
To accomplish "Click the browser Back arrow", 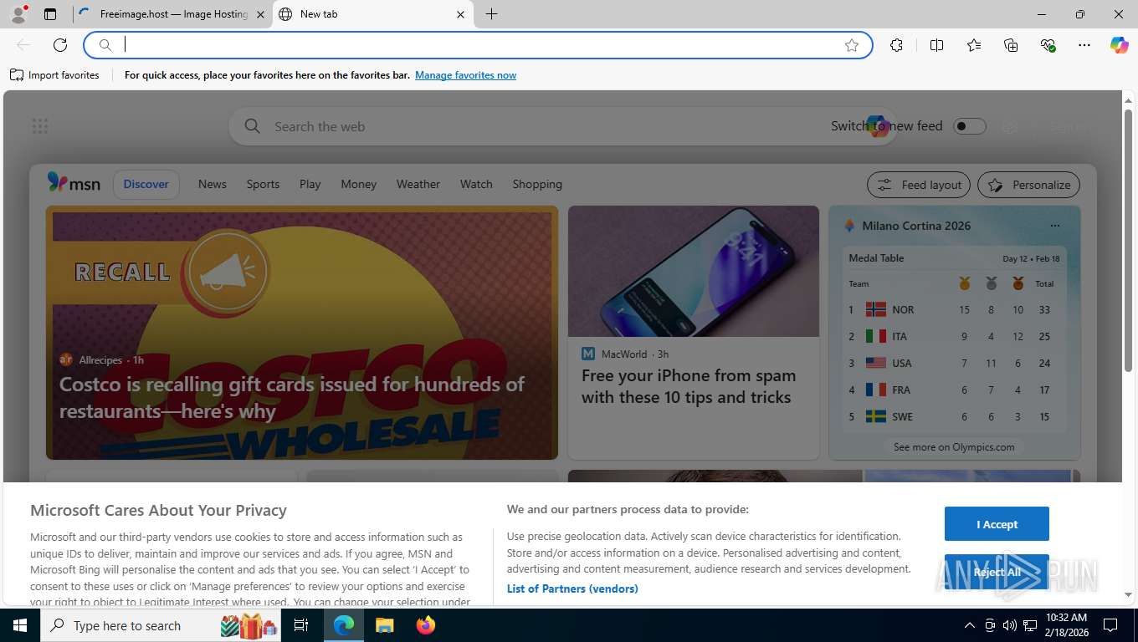I will [x=23, y=45].
